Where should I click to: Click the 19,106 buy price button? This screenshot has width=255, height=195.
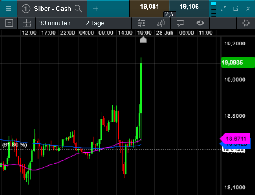pos(189,9)
